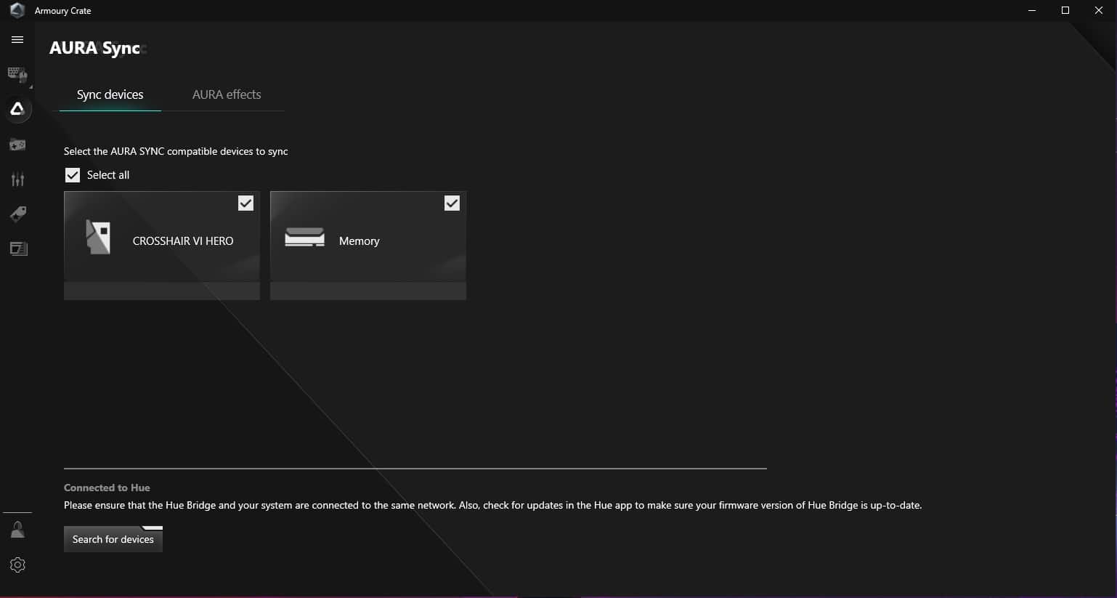Toggle the Select all checkbox

click(x=73, y=175)
